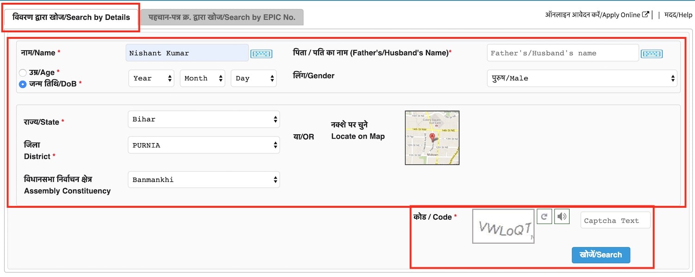Focus the Captcha Text input field
The width and height of the screenshot is (695, 277).
coord(615,221)
